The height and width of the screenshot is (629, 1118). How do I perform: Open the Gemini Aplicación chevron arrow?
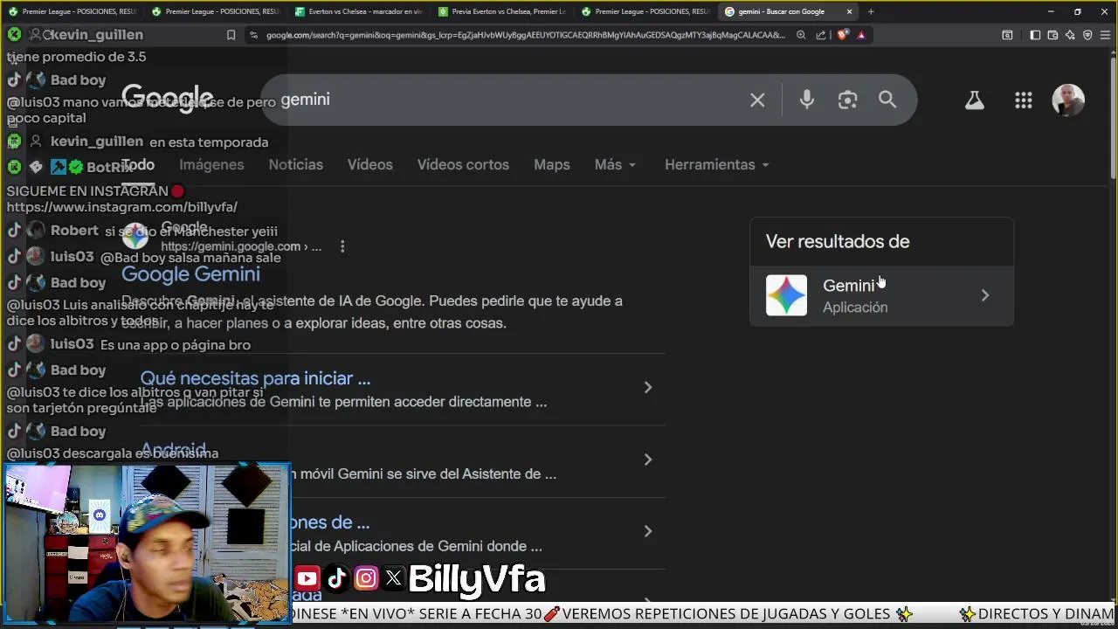tap(984, 295)
